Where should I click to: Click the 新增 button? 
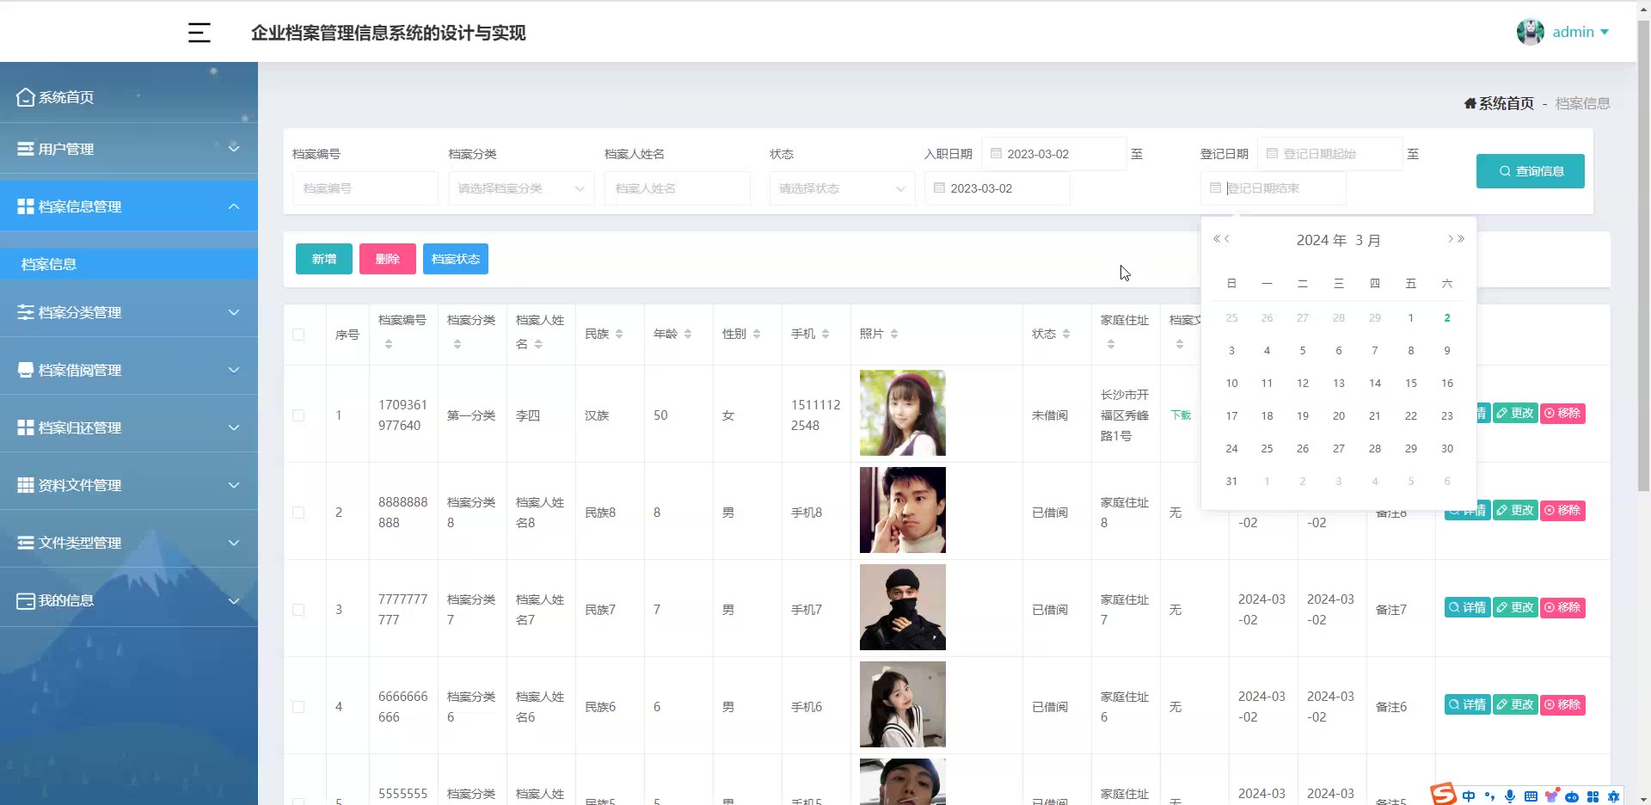(324, 259)
